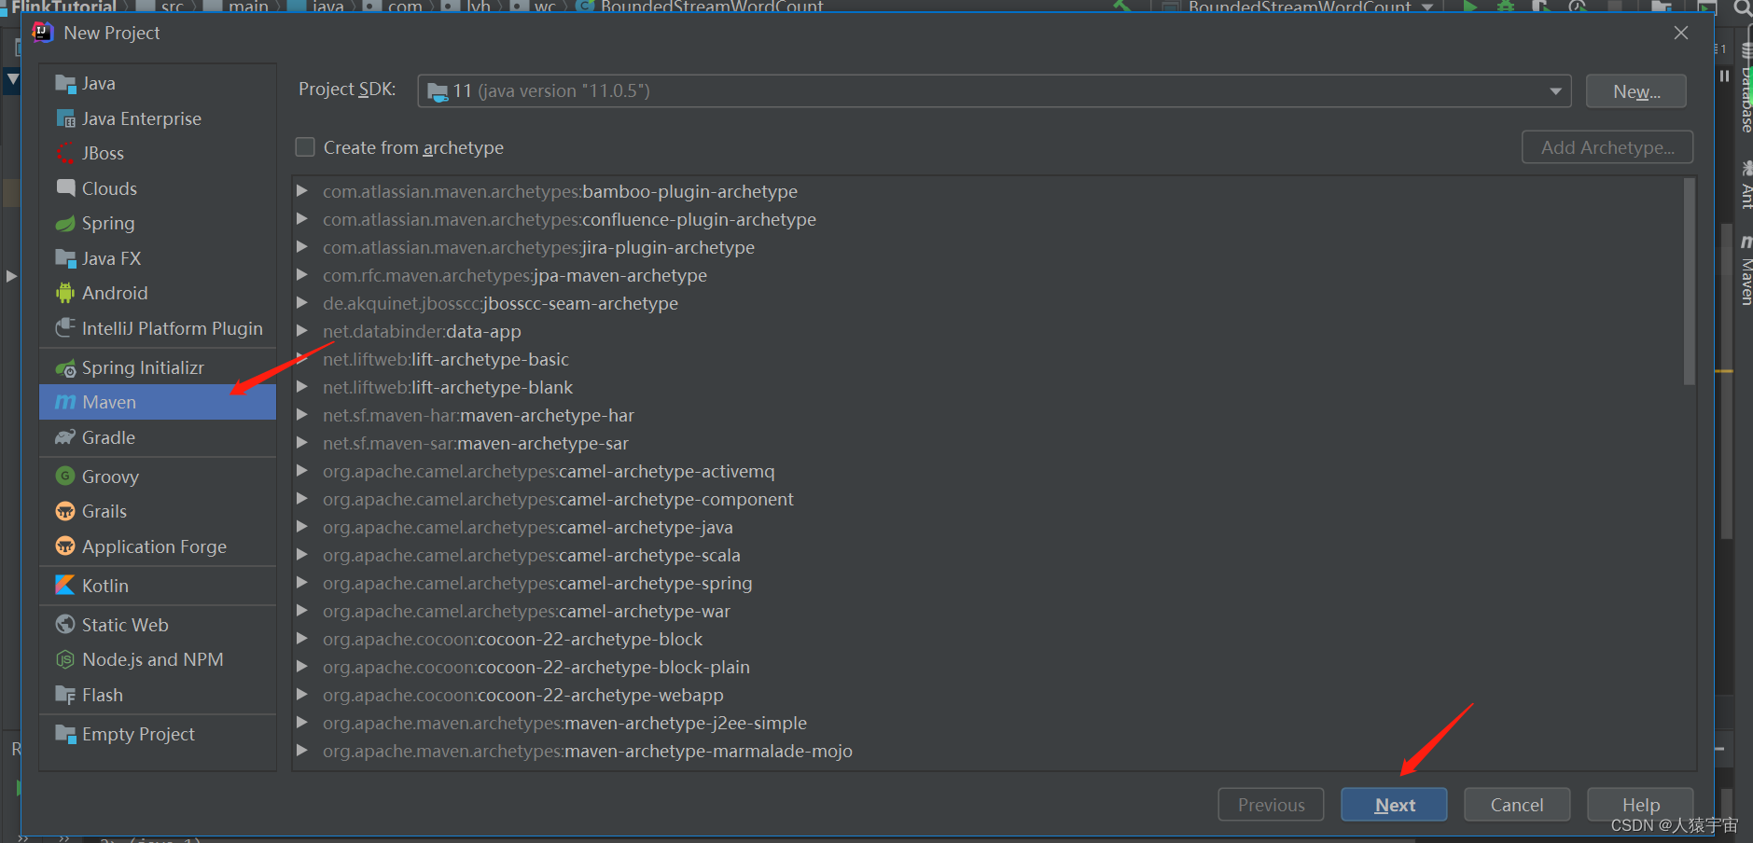1753x843 pixels.
Task: Expand bamboo-plugin-archetype entry
Action: click(302, 190)
